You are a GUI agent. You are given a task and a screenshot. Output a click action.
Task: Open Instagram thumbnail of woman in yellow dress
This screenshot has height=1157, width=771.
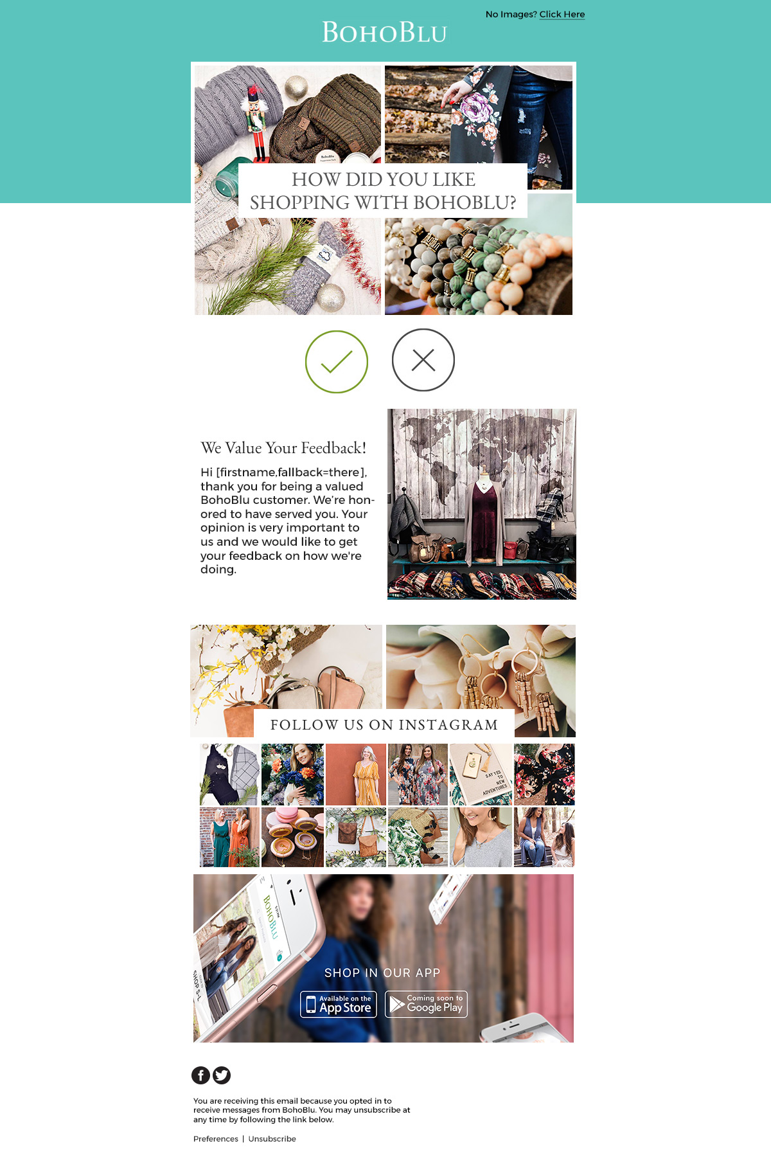(x=356, y=775)
